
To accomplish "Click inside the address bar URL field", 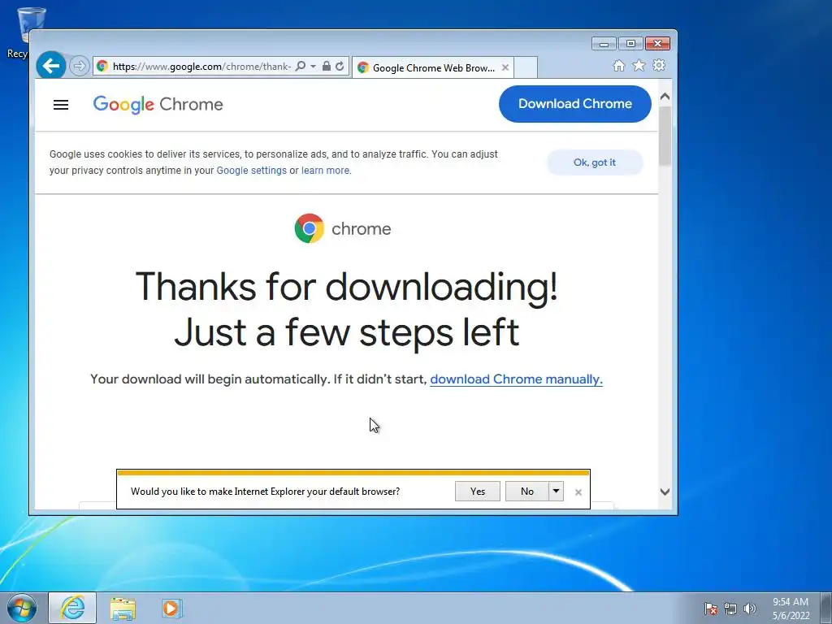I will pyautogui.click(x=201, y=67).
